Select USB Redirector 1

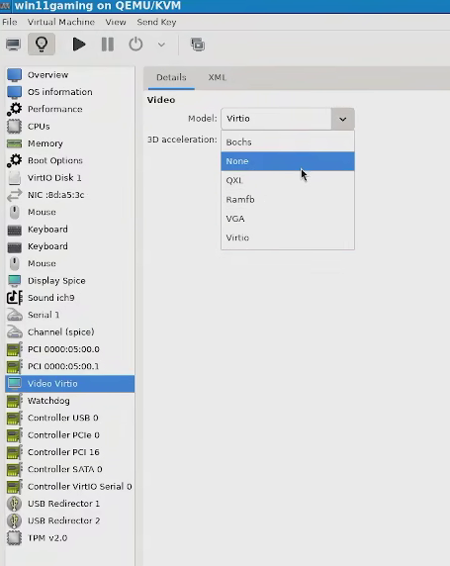pyautogui.click(x=70, y=504)
